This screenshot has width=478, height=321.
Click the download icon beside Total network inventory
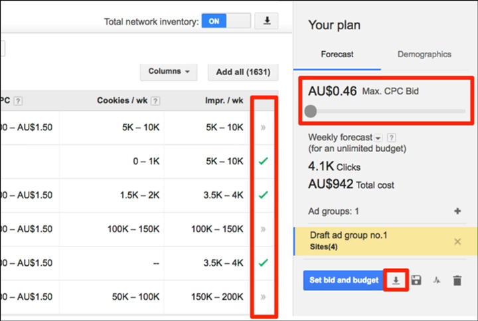click(x=267, y=21)
